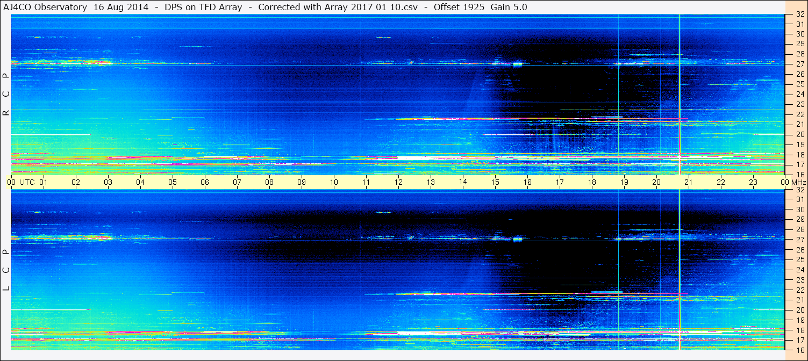The height and width of the screenshot is (361, 808).
Task: Click the 06 hour mark on time axis
Action: [205, 182]
